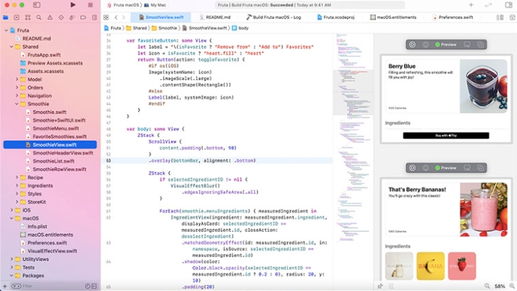
Task: Go back in editor history
Action: [116, 18]
